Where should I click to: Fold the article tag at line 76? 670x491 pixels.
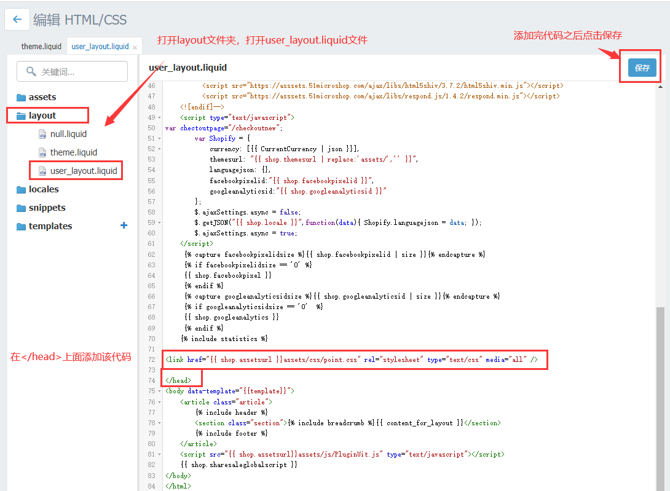coord(159,402)
